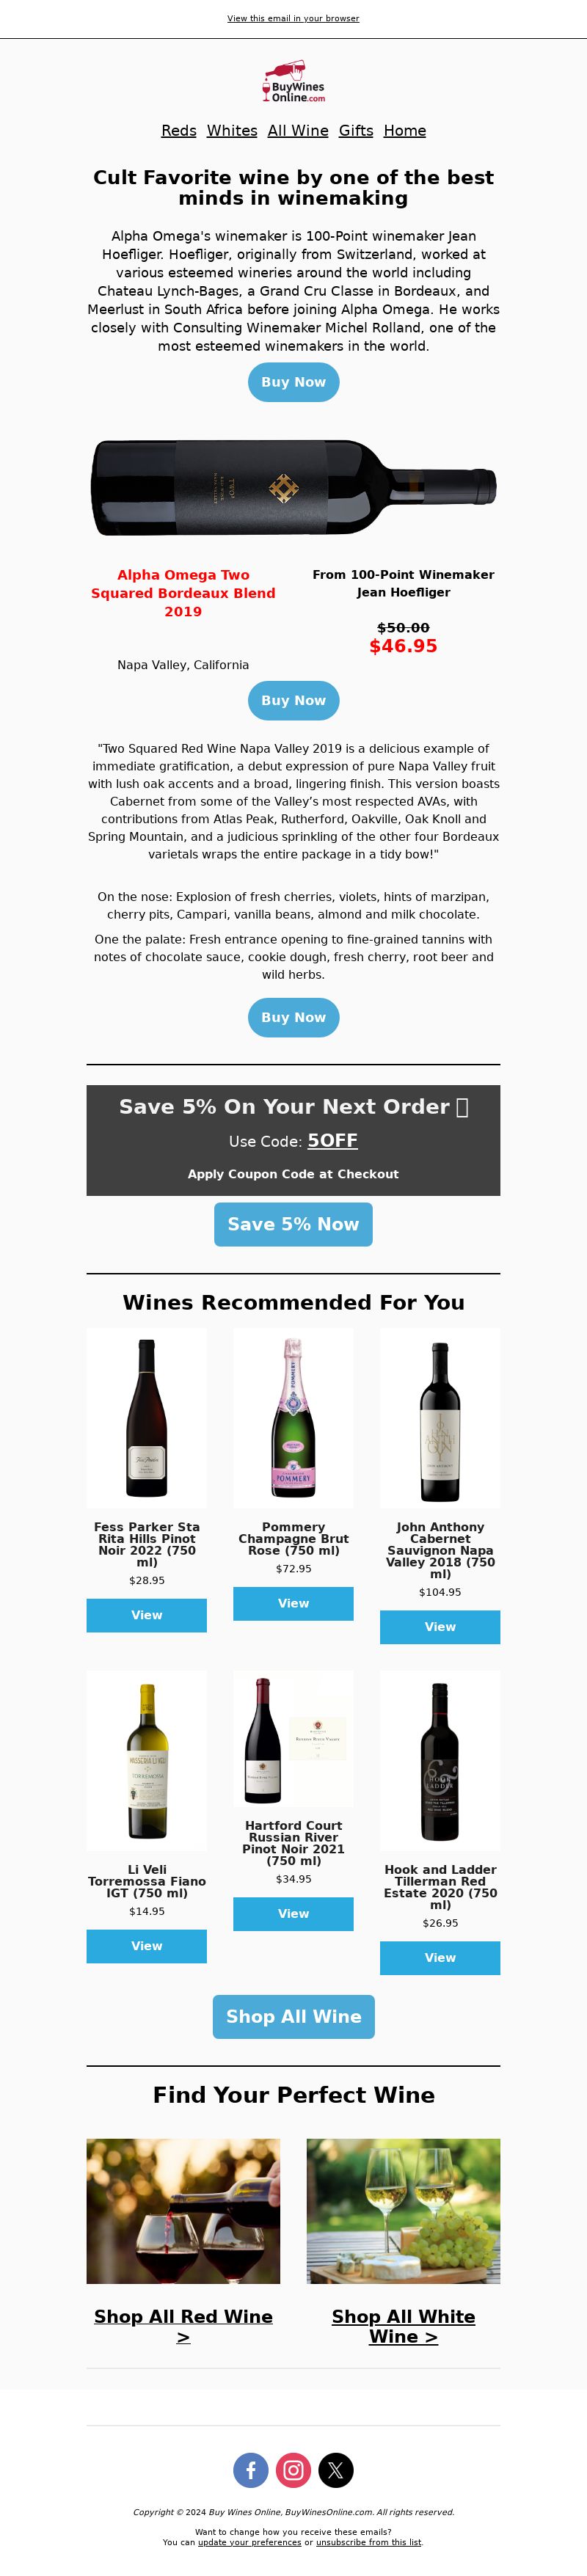Click the 5OFF coupon code link
This screenshot has width=587, height=2576.
332,1140
